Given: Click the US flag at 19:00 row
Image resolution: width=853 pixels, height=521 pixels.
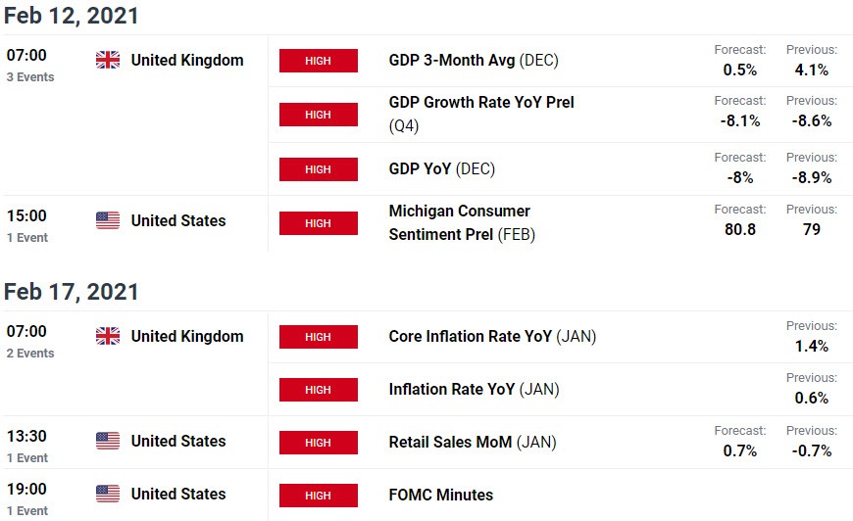Looking at the screenshot, I should (108, 494).
